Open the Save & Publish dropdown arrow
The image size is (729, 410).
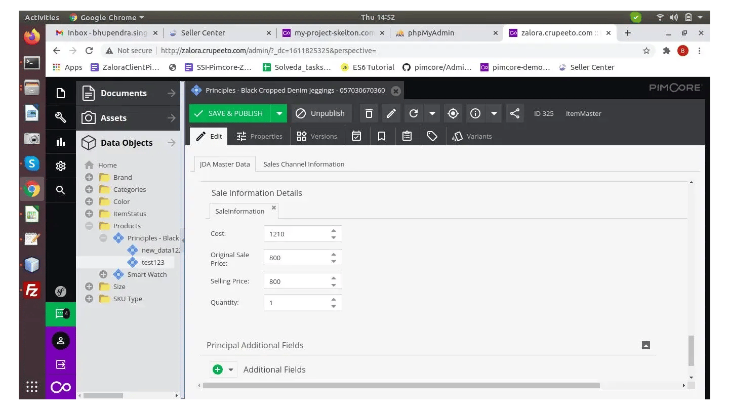tap(279, 113)
